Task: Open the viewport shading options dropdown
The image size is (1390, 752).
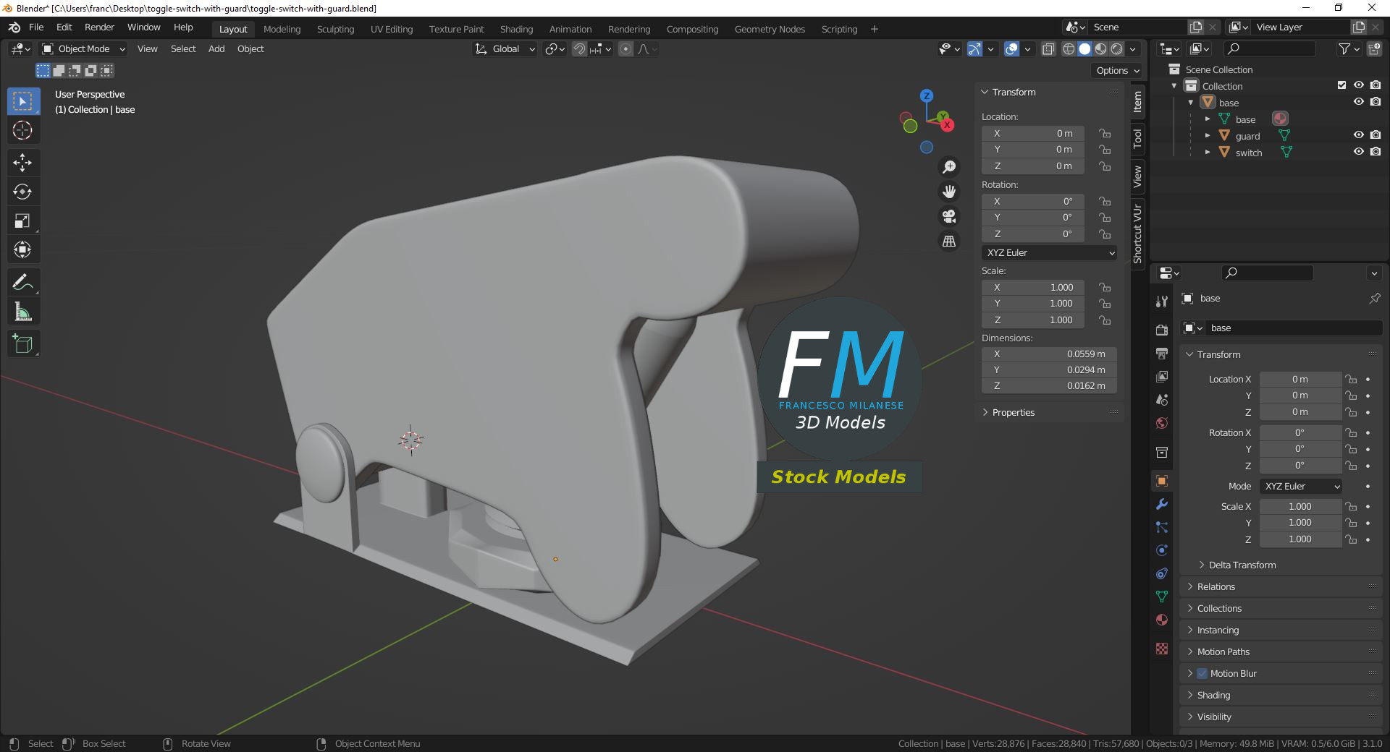Action: coord(1133,49)
